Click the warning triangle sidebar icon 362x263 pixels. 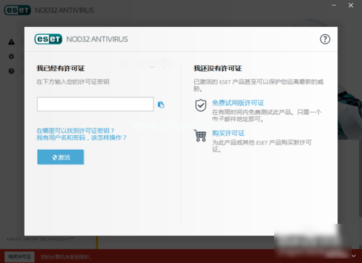pyautogui.click(x=12, y=42)
